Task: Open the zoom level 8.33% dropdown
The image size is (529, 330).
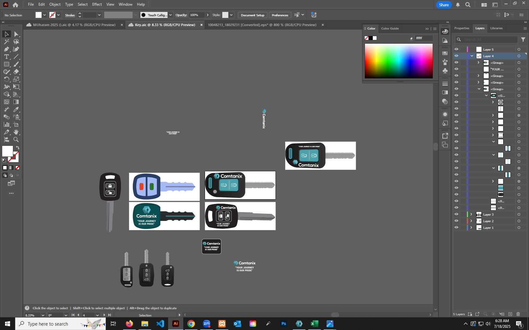Action: (43, 315)
